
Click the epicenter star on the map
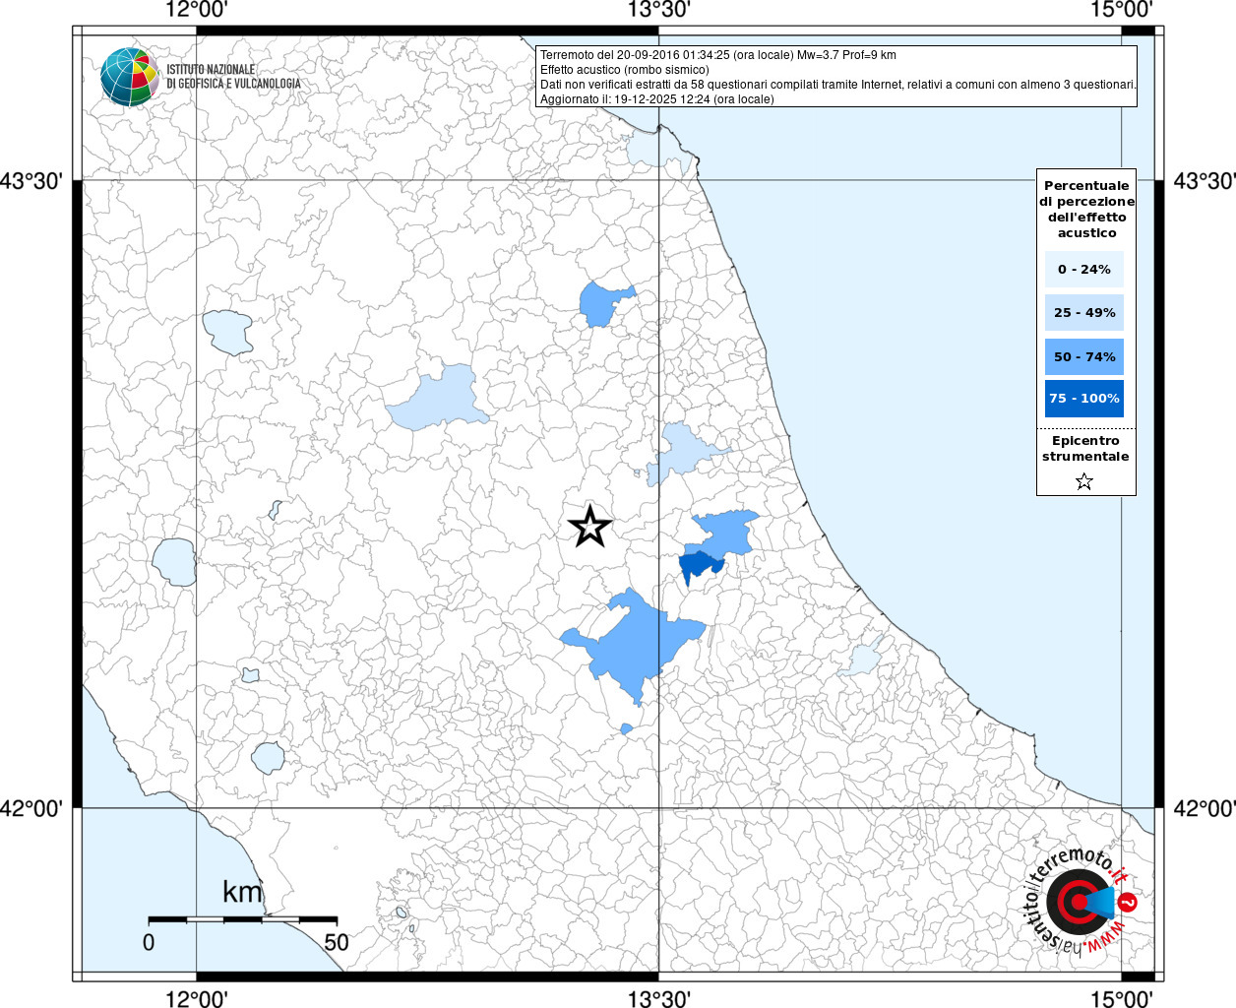[x=590, y=527]
